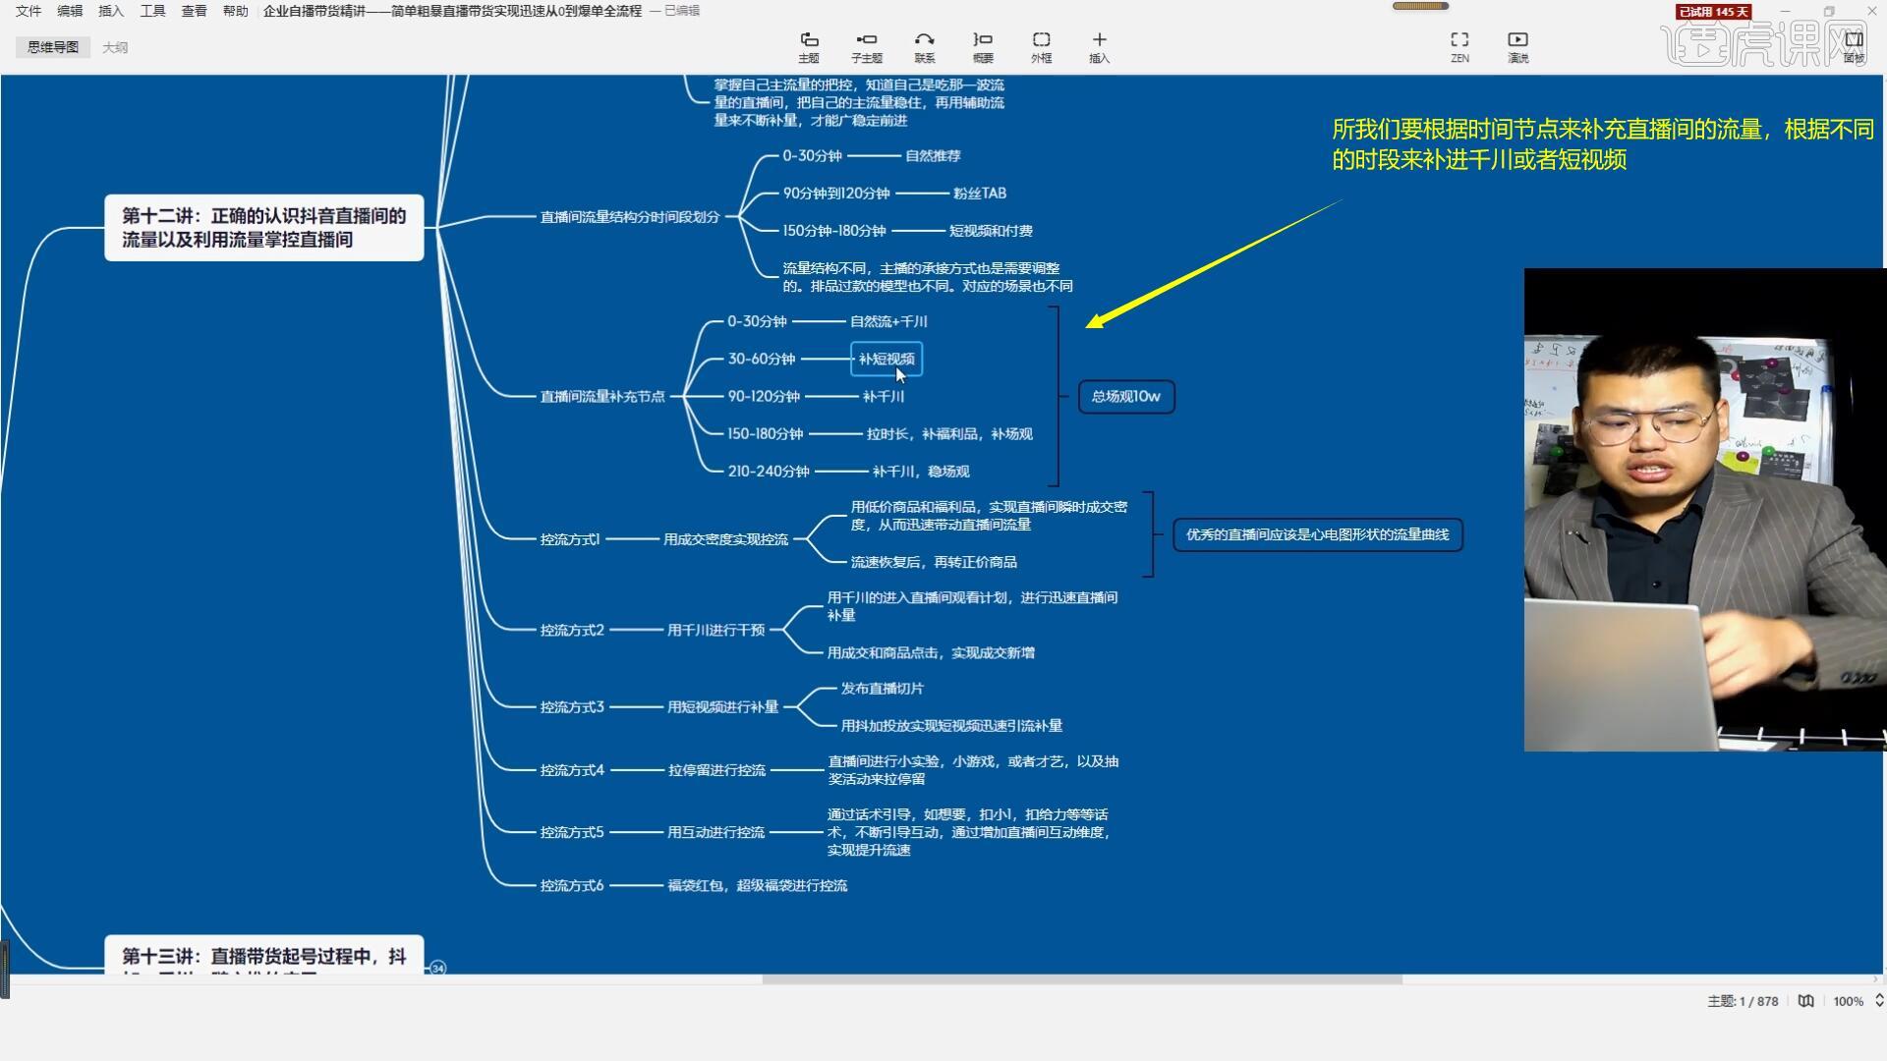
Task: Open the 工具 menu
Action: pyautogui.click(x=152, y=11)
